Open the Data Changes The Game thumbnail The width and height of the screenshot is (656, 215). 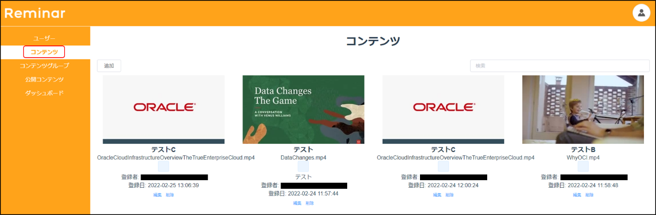(303, 110)
